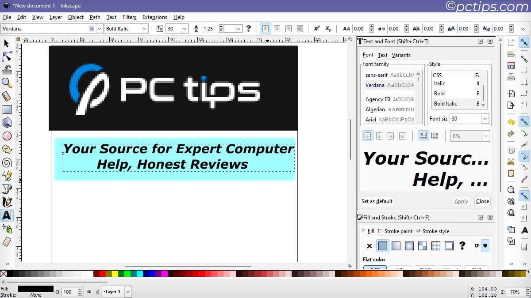The height and width of the screenshot is (298, 531).
Task: Select the Zoom magnifier tool
Action: [x=7, y=83]
